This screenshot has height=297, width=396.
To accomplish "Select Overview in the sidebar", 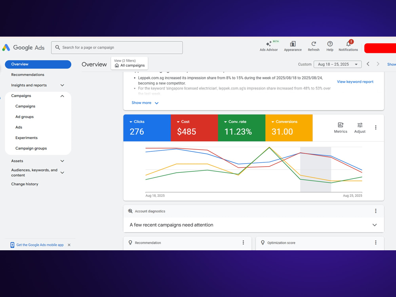I will tap(38, 64).
